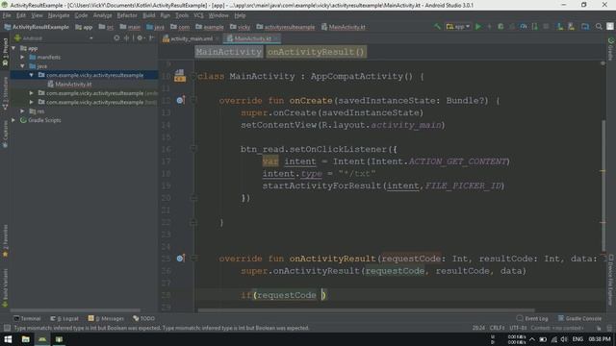Open the app run configuration dropdown
616x346 pixels.
click(458, 27)
